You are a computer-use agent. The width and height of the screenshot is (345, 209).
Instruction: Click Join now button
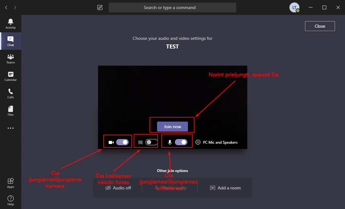click(172, 127)
